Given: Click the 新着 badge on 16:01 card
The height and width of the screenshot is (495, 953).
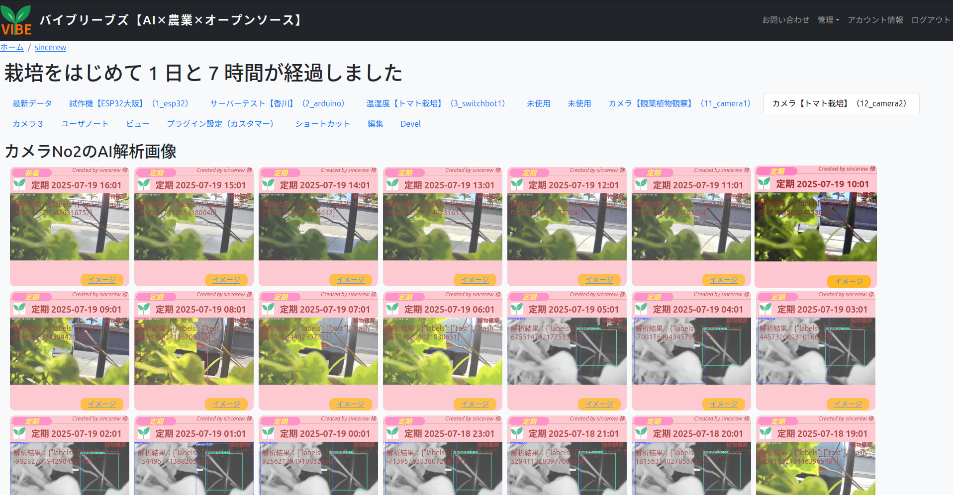Looking at the screenshot, I should point(32,173).
